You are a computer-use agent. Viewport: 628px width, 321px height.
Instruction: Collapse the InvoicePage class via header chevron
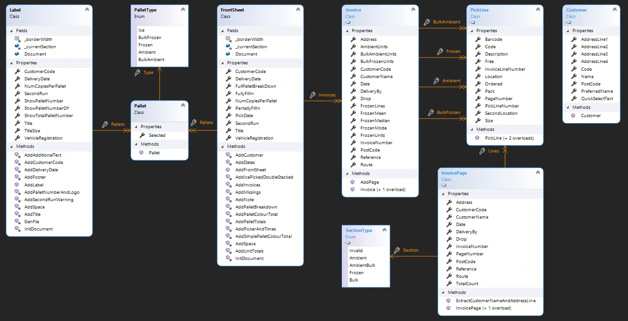[x=537, y=173]
